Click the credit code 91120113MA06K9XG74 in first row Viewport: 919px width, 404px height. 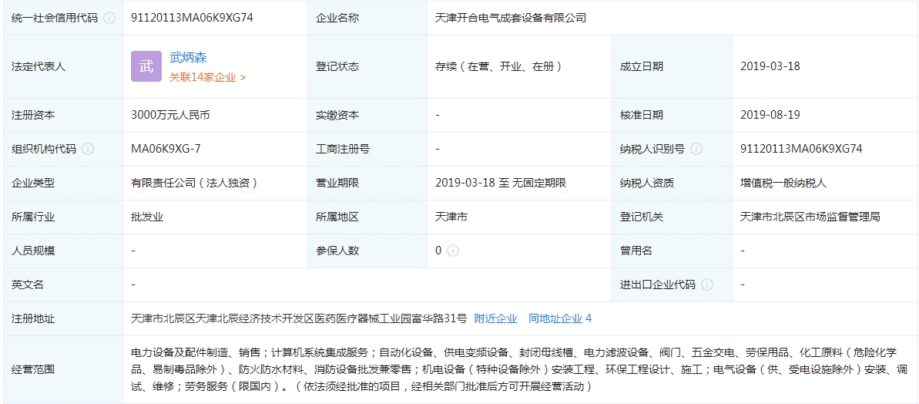[192, 18]
